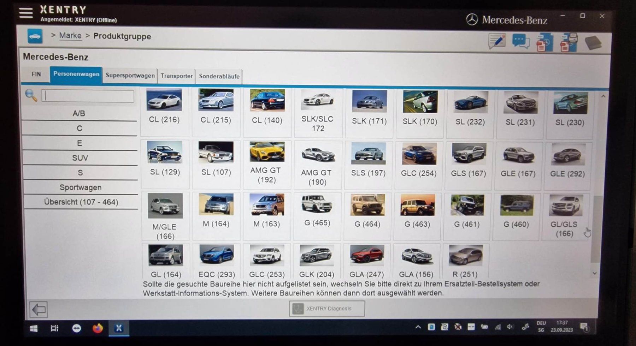This screenshot has height=346, width=636.
Task: Expand the system tray hidden icons chevron
Action: [x=418, y=327]
